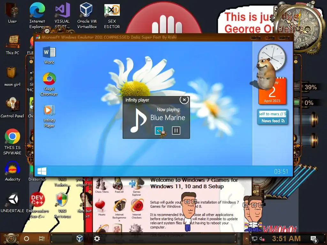Screen dimensions: 327x245
Task: Open This PC on the desktop
Action: pos(12,45)
